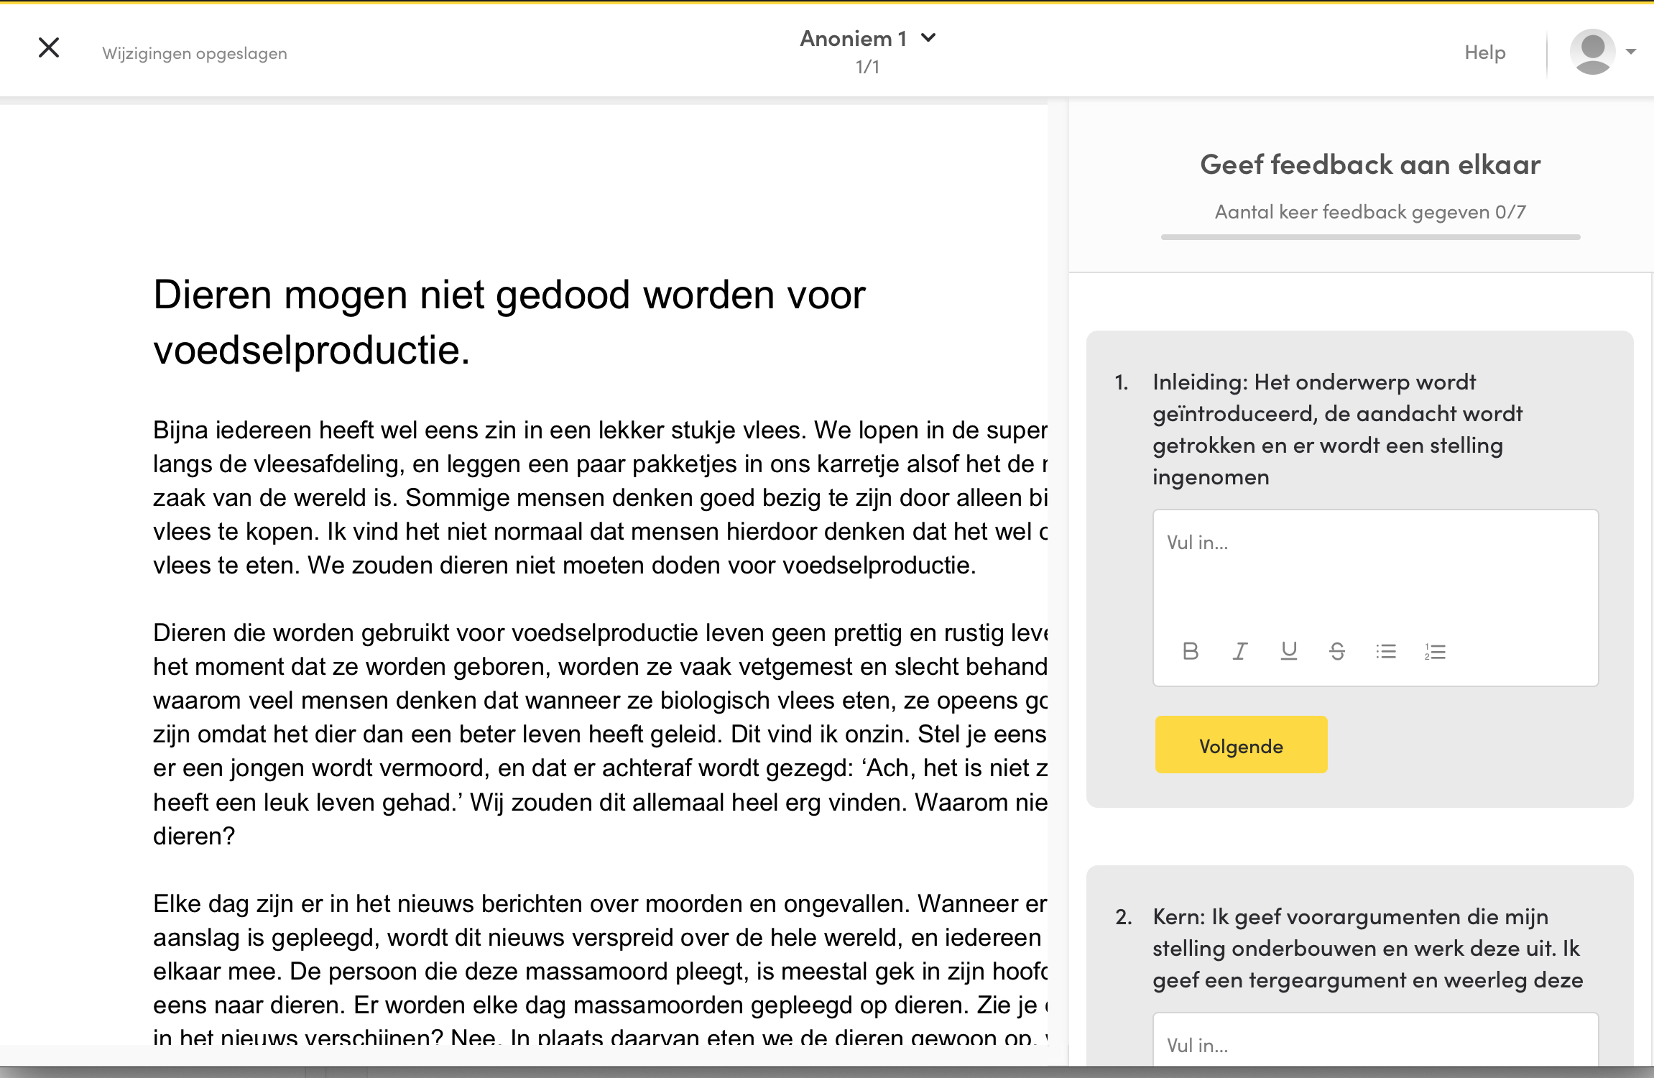Click the paragraph starting 'Dieren die worden gebruikt'
This screenshot has height=1078, width=1654.
pos(600,734)
